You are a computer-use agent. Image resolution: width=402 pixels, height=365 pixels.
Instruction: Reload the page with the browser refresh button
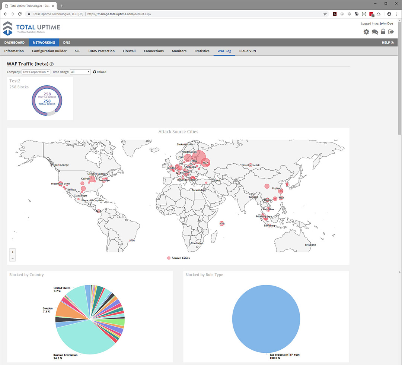point(20,14)
